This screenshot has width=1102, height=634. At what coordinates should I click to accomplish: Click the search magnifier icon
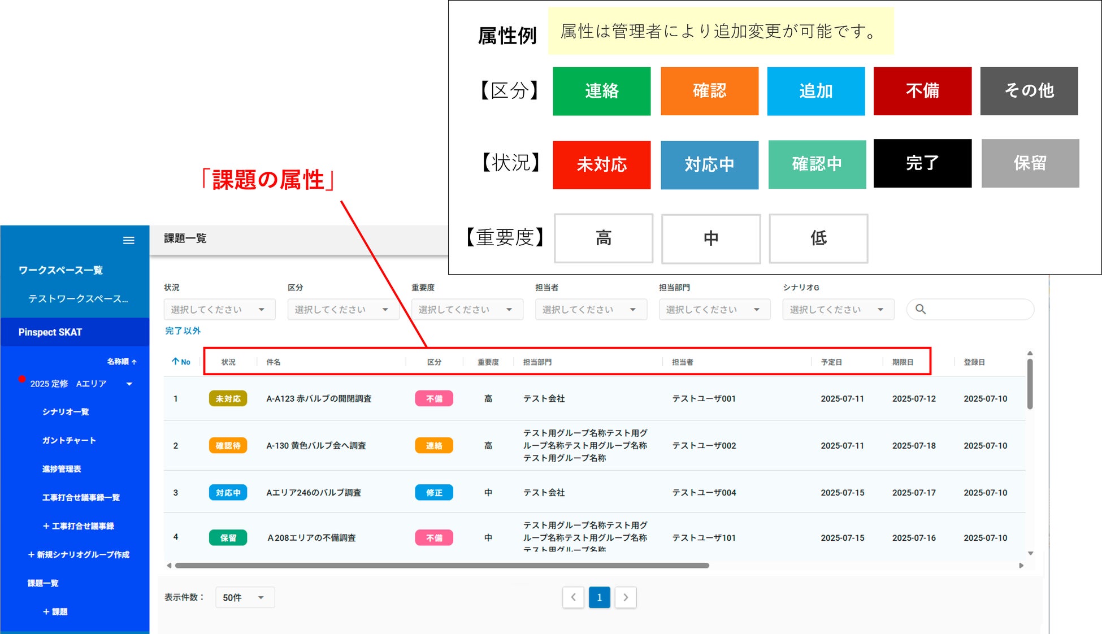920,309
